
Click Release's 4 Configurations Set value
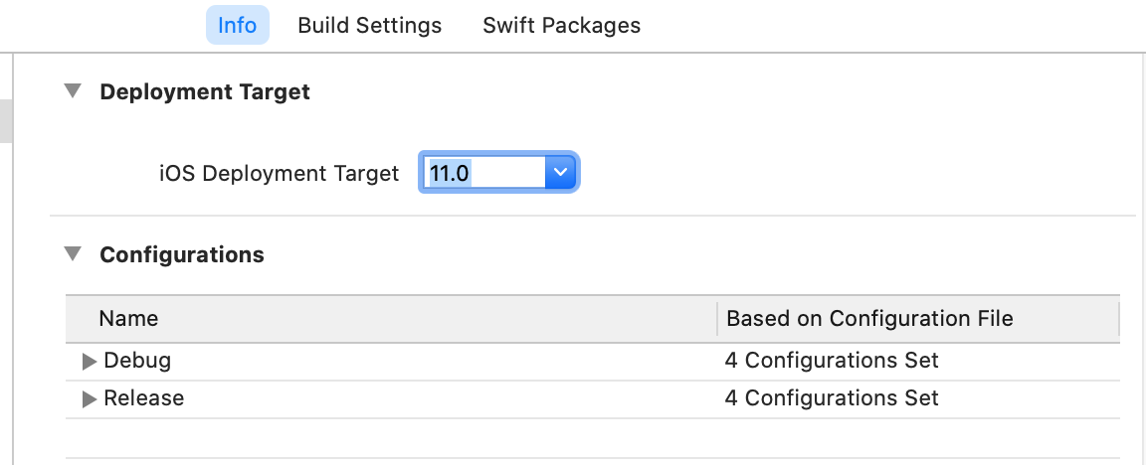(832, 398)
